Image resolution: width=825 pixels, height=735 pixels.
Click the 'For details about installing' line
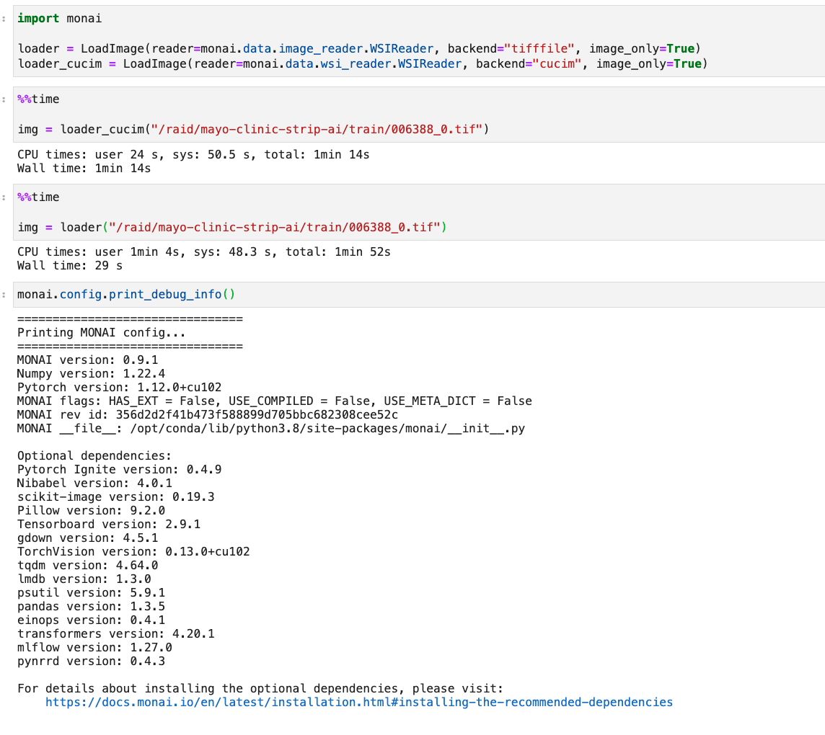coord(260,689)
